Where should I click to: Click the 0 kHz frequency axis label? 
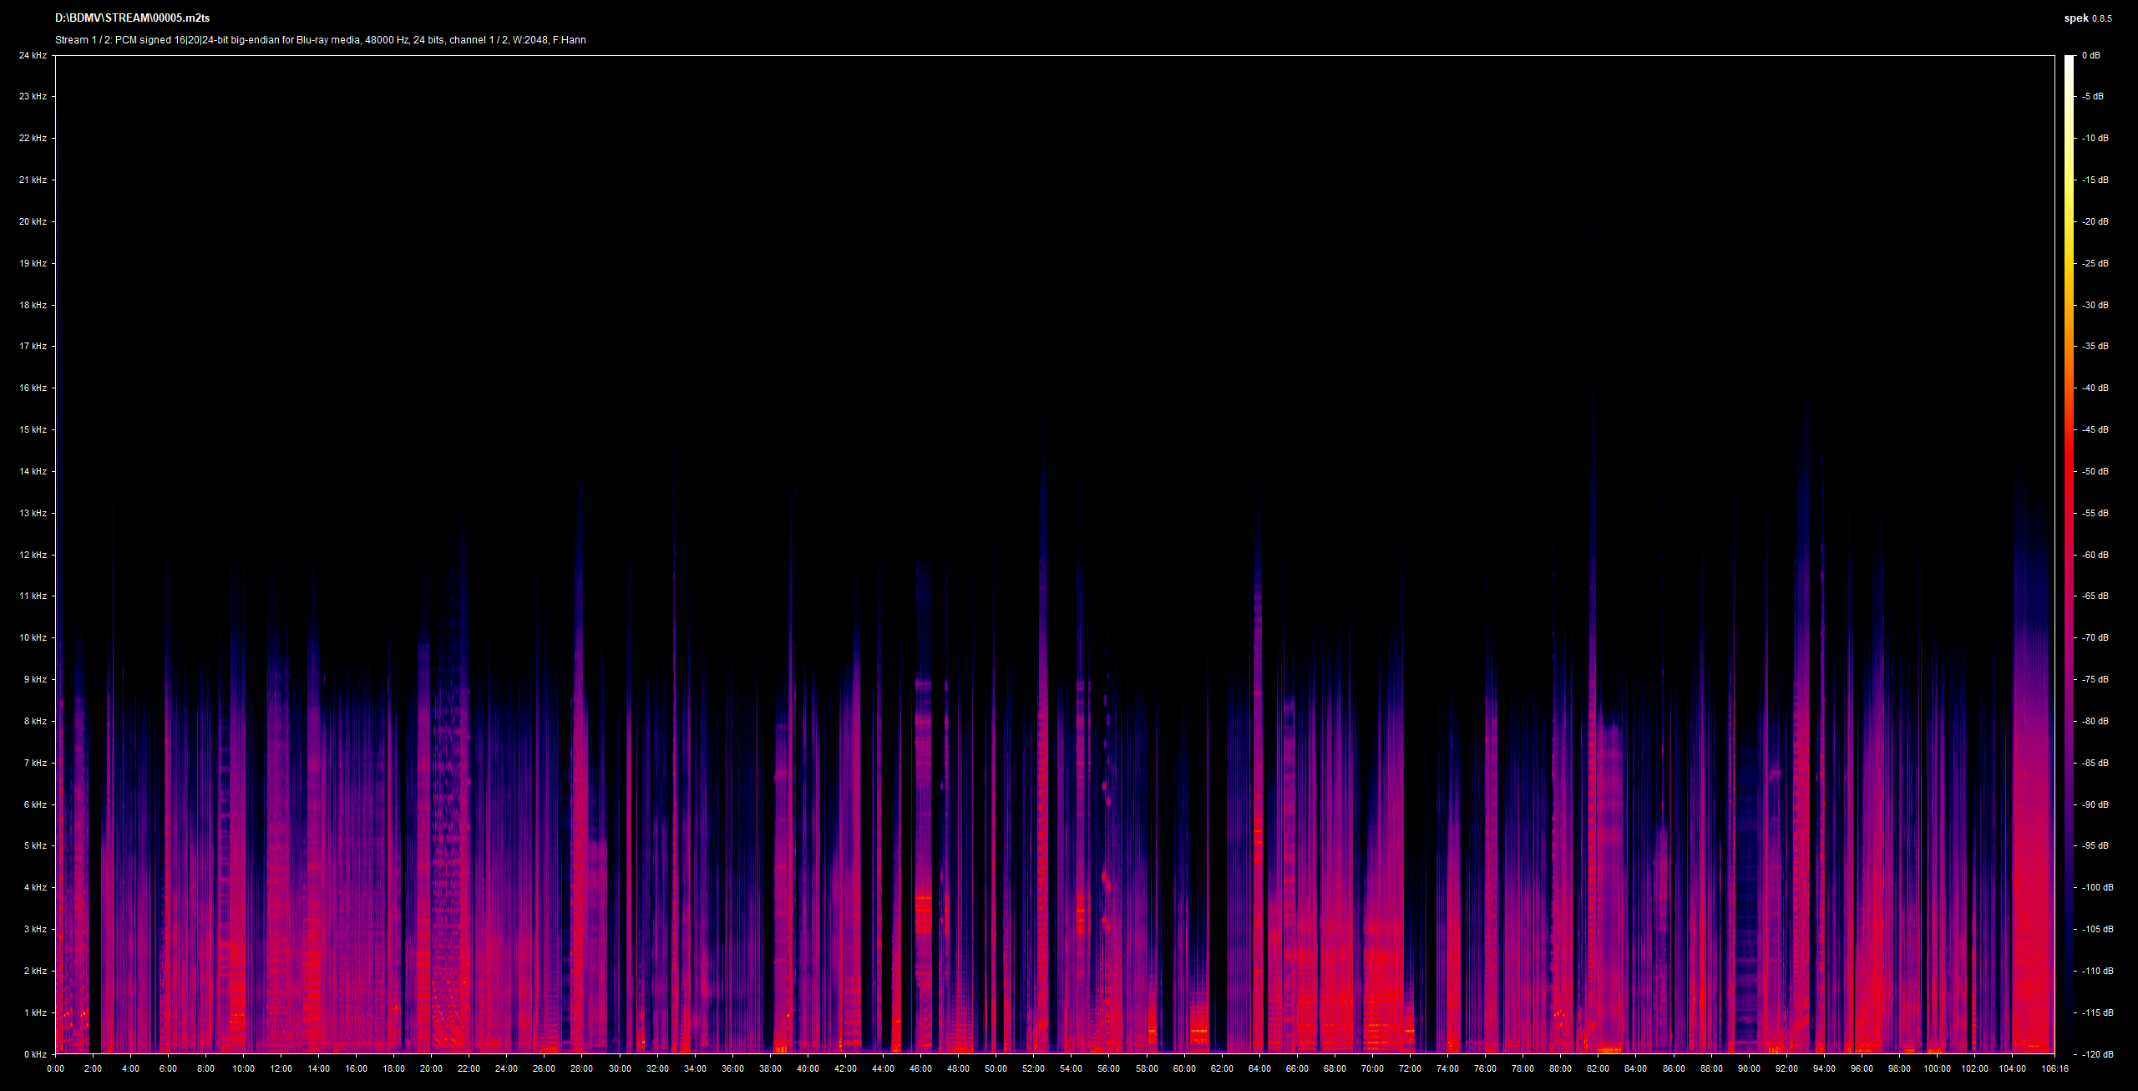pyautogui.click(x=35, y=1054)
